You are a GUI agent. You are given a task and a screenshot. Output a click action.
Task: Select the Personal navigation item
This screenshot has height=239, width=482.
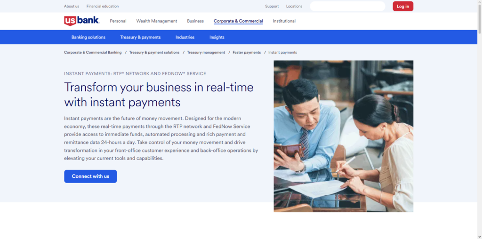[x=118, y=21]
